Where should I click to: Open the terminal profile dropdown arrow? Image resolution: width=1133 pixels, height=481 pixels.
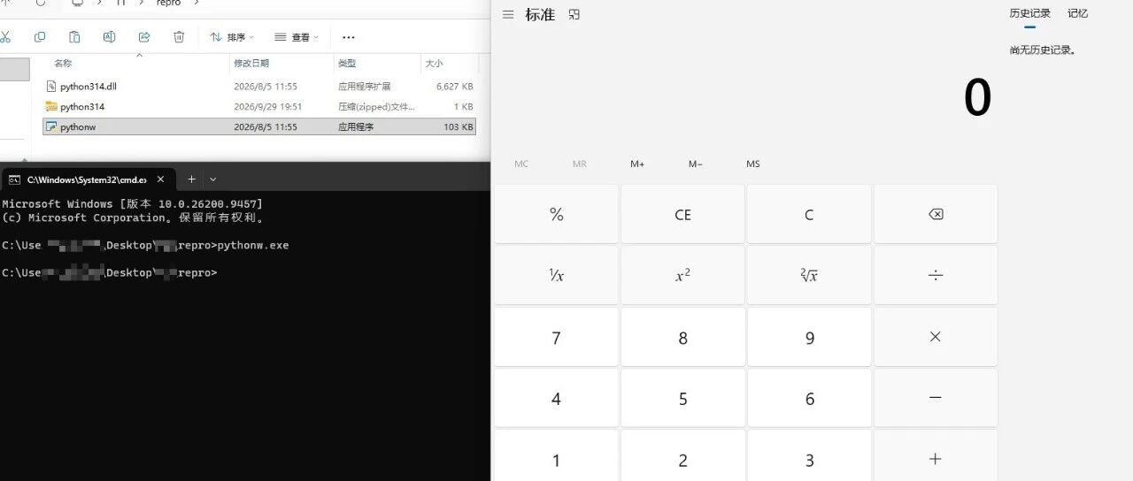click(212, 179)
